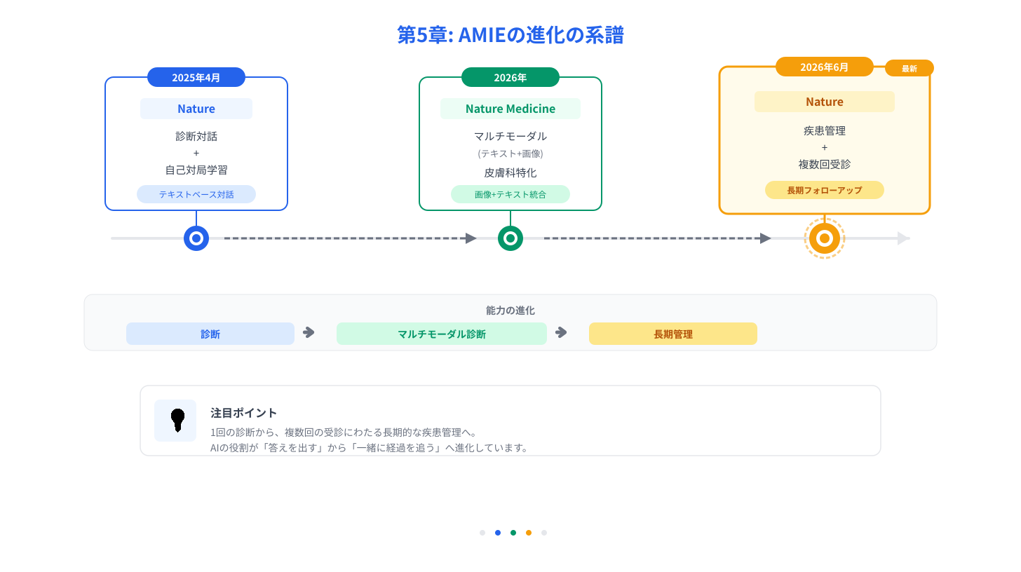Click the 能力の進化 heading

tap(510, 310)
